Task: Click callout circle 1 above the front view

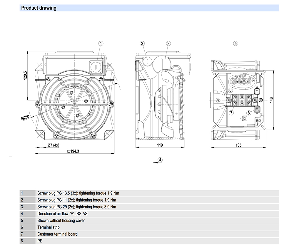Action: click(x=101, y=43)
